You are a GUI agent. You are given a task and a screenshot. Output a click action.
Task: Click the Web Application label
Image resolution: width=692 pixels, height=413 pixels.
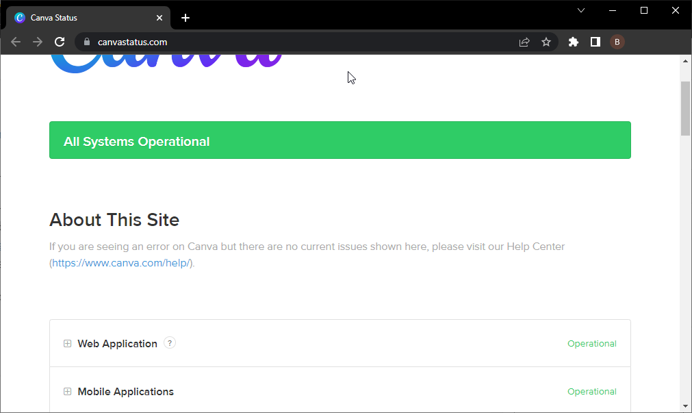(118, 344)
